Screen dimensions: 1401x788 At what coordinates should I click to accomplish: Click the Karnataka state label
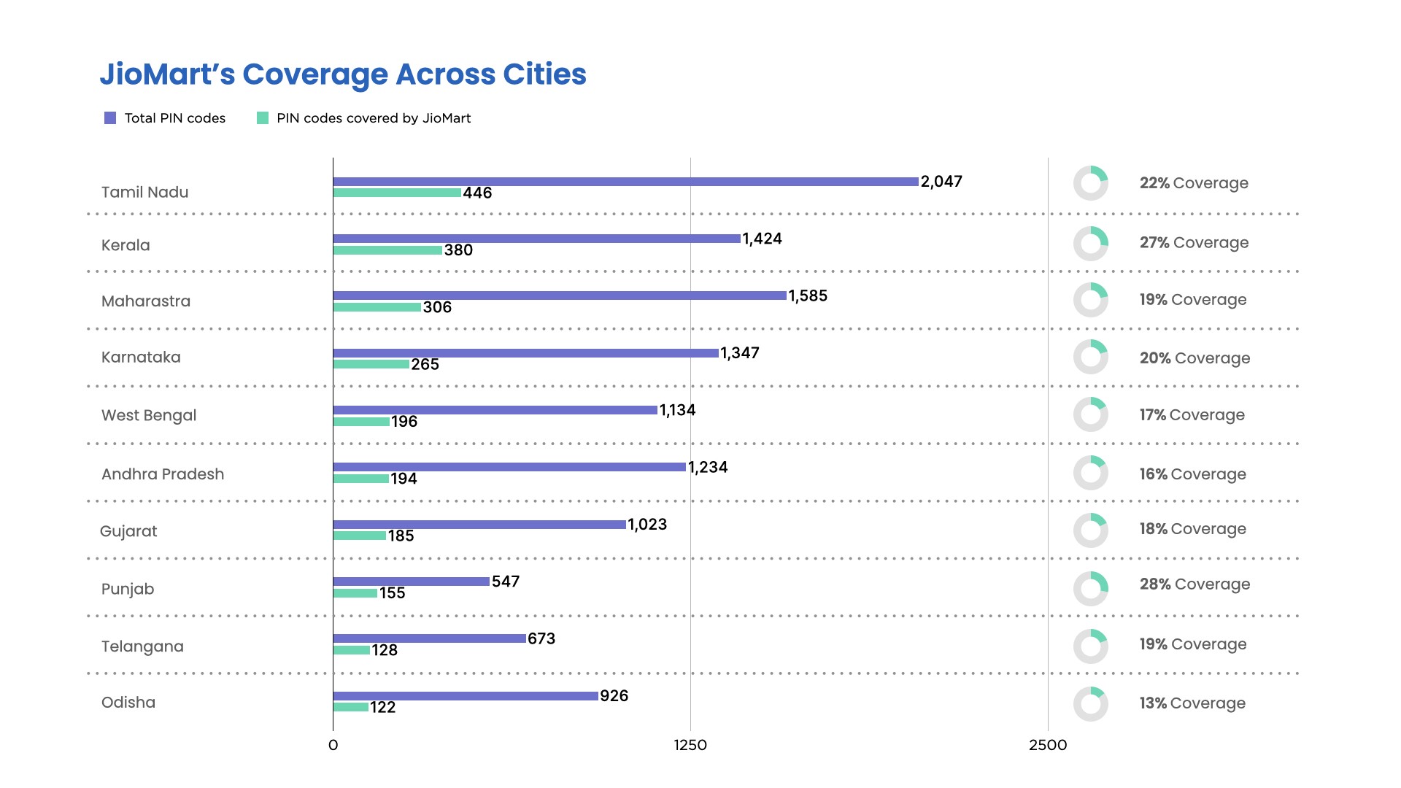coord(141,358)
